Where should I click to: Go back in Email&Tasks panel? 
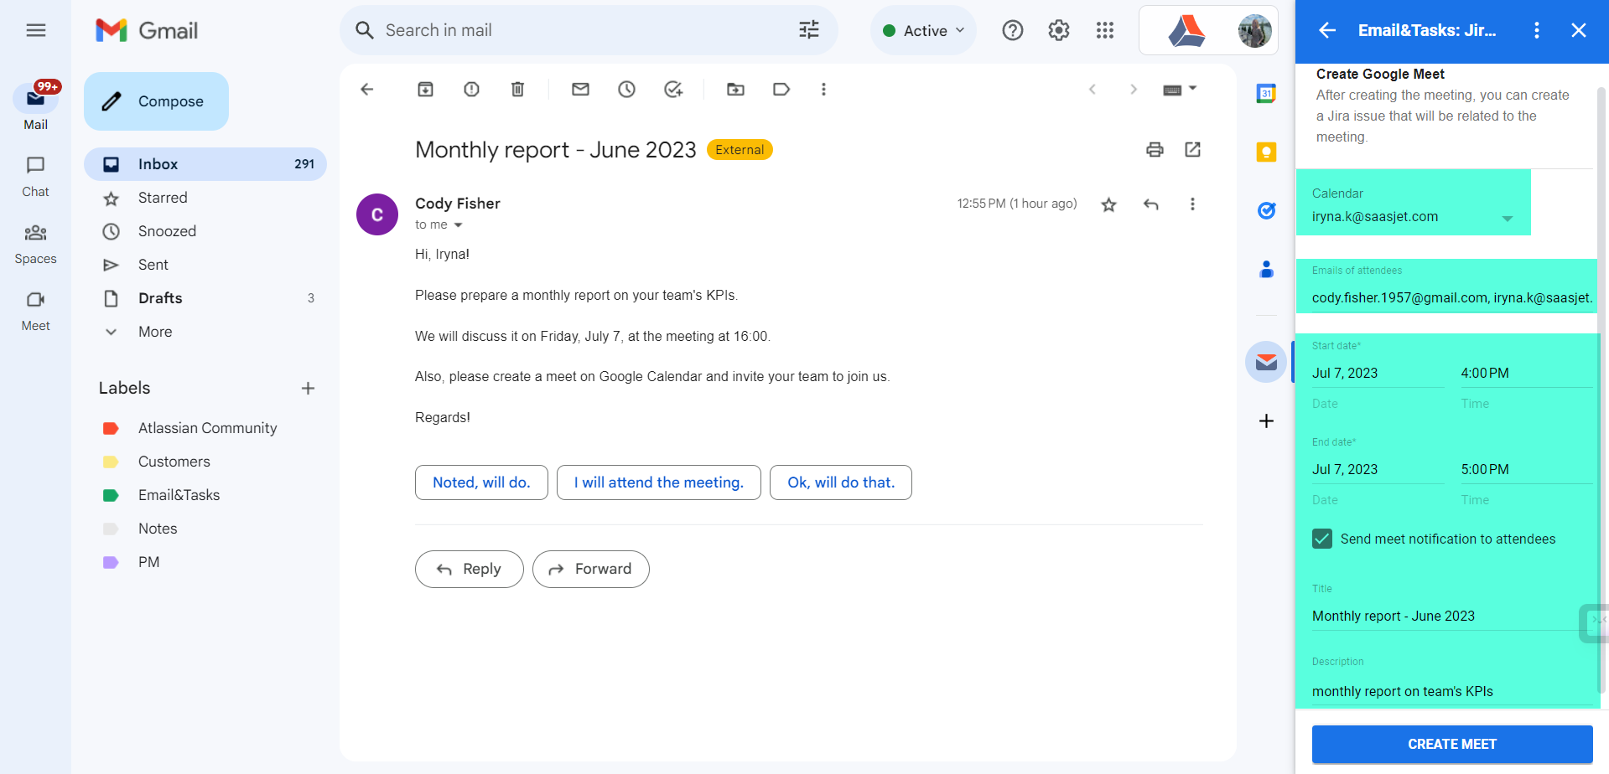click(1326, 31)
